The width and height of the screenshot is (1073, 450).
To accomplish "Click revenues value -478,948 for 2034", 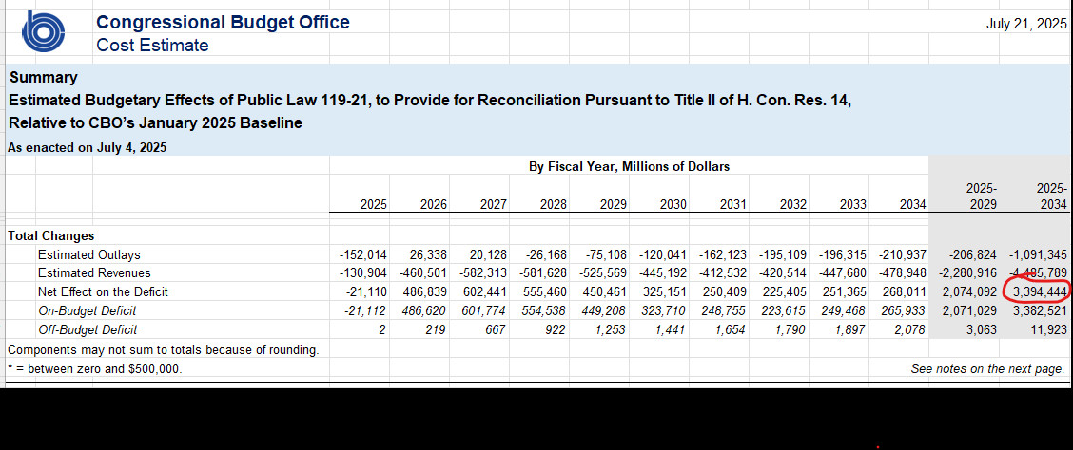I will pyautogui.click(x=903, y=273).
